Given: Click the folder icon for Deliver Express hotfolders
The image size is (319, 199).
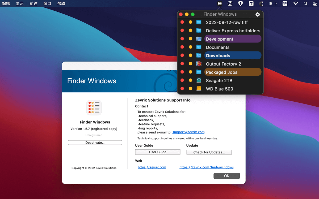Looking at the screenshot, I should tap(199, 31).
